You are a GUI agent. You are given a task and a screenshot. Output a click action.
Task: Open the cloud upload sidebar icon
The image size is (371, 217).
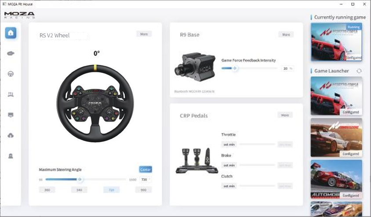11,135
